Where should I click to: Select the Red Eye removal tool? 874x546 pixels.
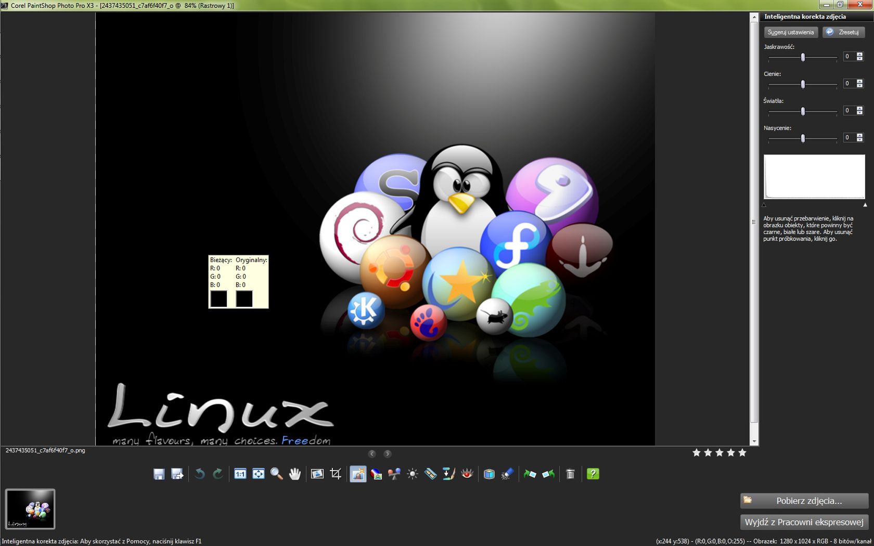(x=467, y=474)
